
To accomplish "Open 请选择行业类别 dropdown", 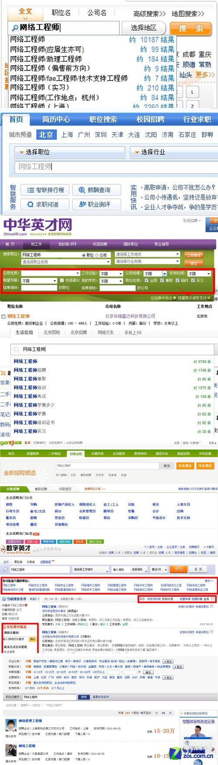I will (x=147, y=261).
